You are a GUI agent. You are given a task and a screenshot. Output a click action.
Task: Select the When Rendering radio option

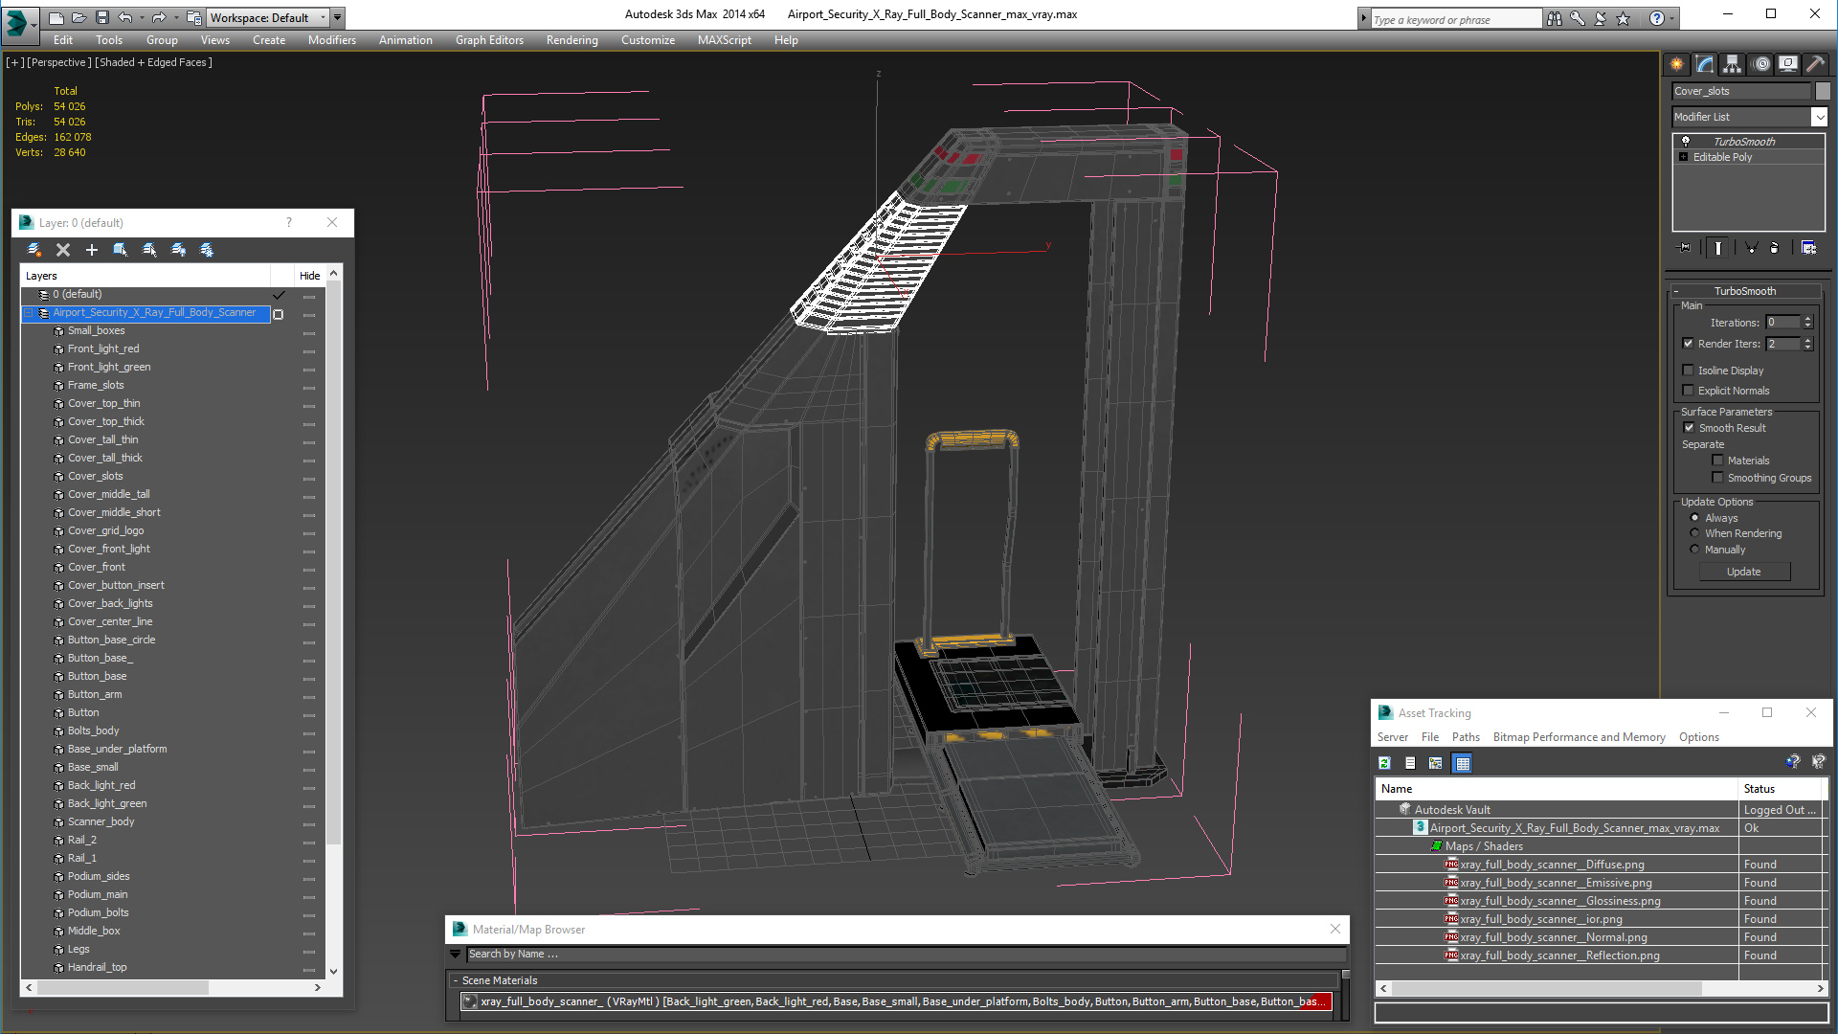click(1694, 533)
